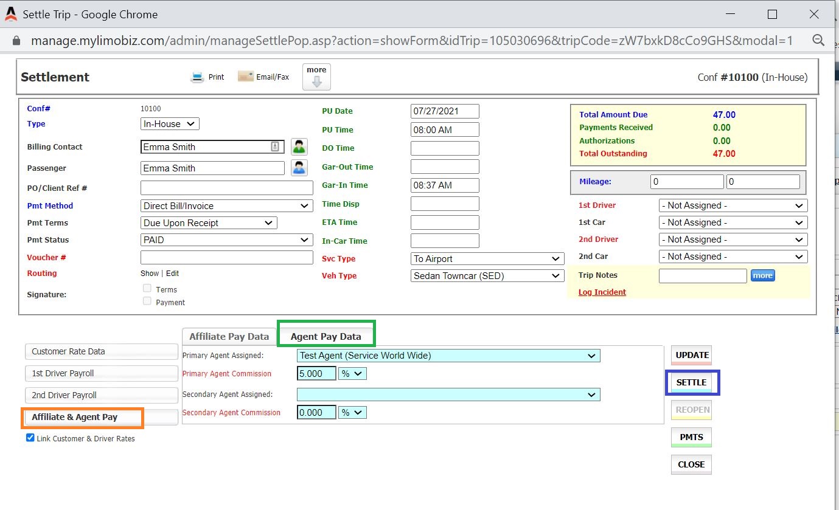The height and width of the screenshot is (510, 839).
Task: Select the Agent Pay Data tab
Action: pos(326,336)
